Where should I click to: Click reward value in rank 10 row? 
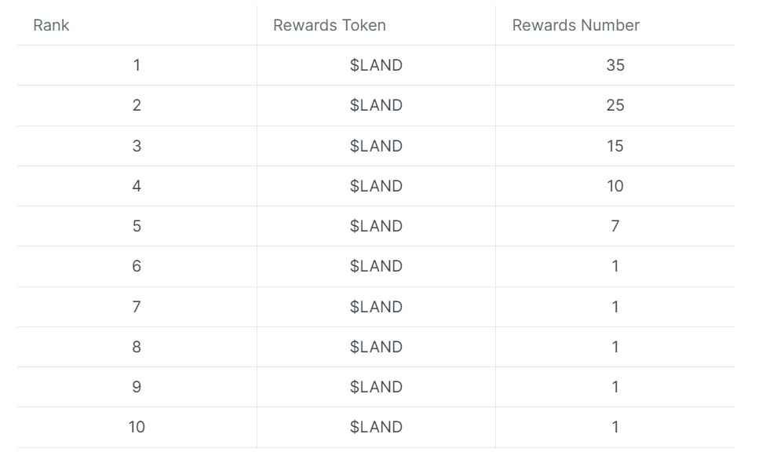coord(615,428)
